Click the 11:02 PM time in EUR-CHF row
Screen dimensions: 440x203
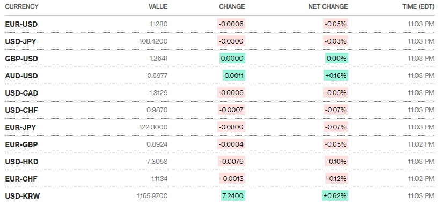pyautogui.click(x=421, y=179)
